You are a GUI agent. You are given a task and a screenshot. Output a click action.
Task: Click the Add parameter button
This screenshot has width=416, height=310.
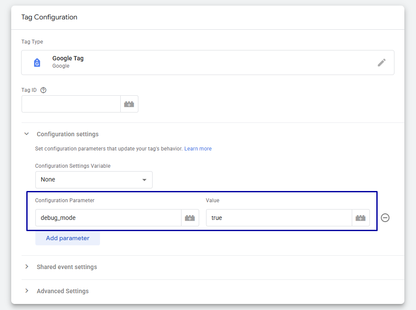68,238
